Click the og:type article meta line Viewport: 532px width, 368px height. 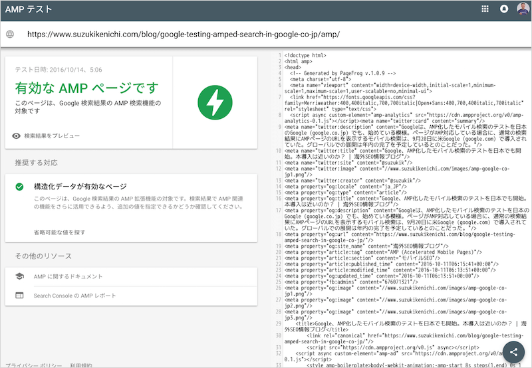(346, 193)
